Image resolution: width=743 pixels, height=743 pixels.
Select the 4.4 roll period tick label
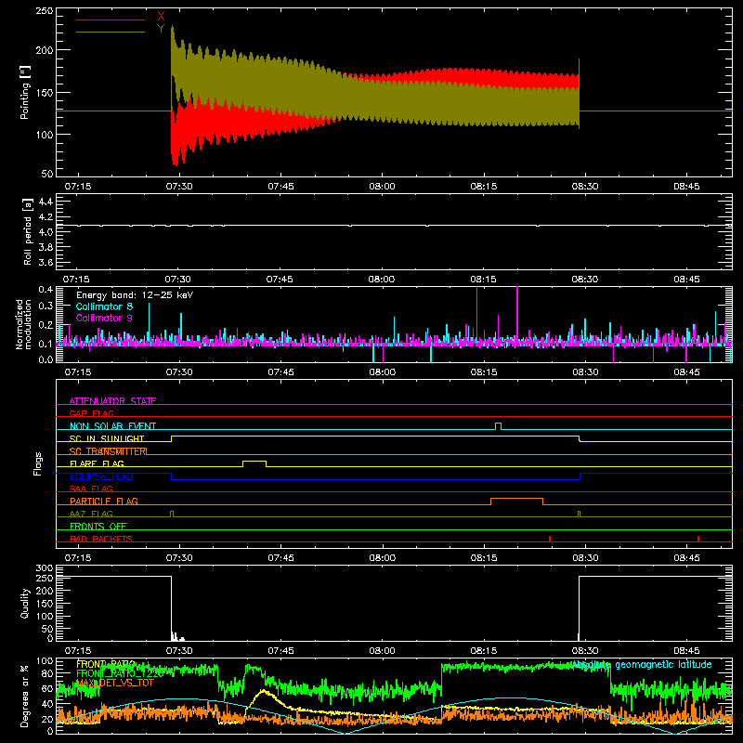[46, 202]
